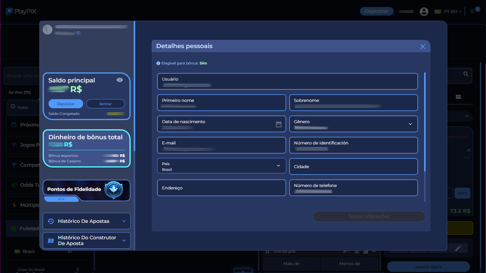Click the Pontos de Fidelidade badge icon

(x=114, y=190)
